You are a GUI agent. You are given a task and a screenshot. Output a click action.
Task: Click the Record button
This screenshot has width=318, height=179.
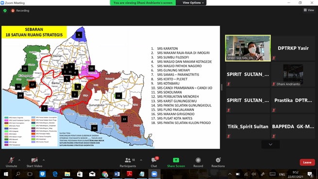(x=198, y=162)
